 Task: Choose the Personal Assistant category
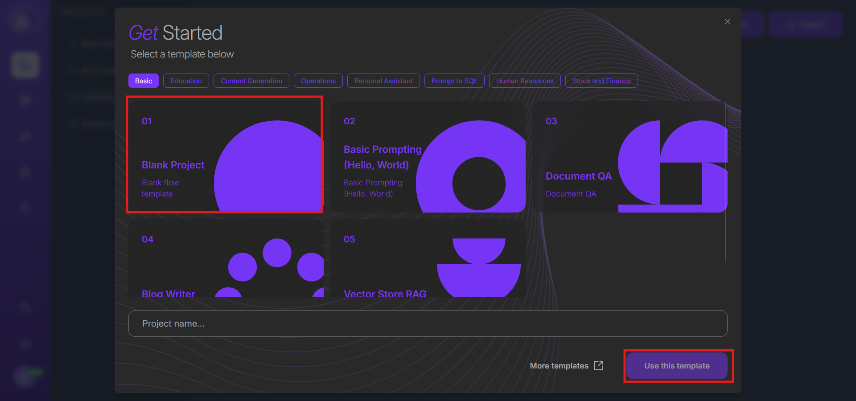click(x=383, y=81)
